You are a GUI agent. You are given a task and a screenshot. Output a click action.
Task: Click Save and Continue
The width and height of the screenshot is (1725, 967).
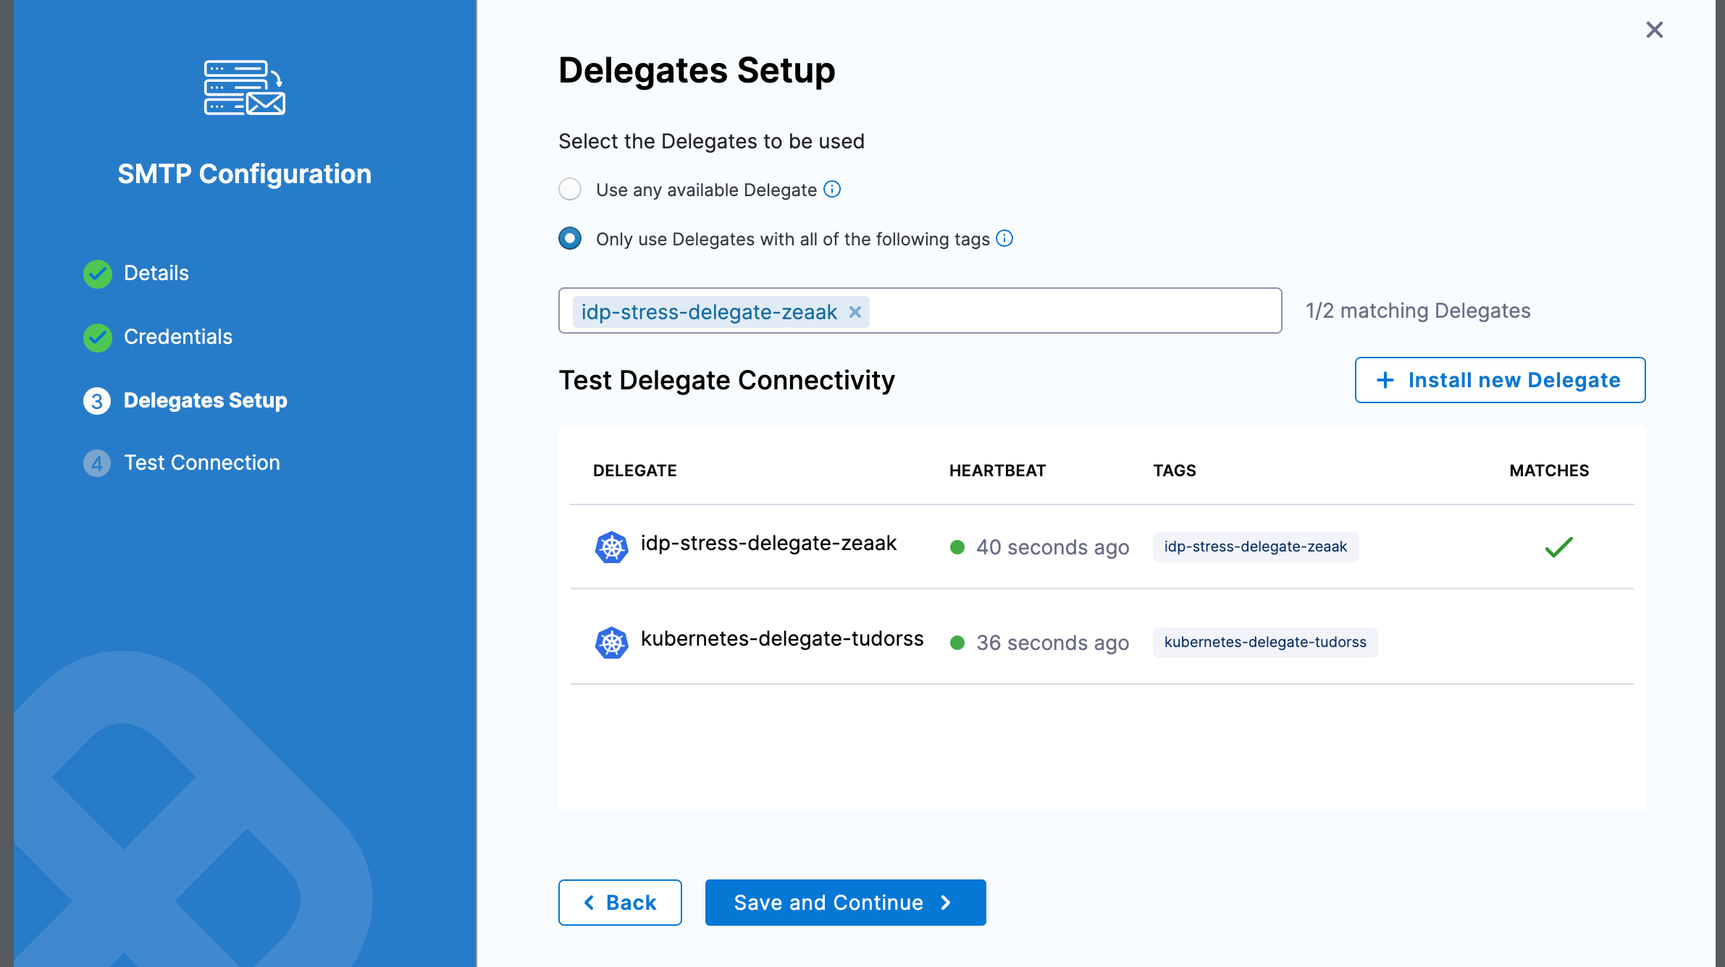coord(845,903)
